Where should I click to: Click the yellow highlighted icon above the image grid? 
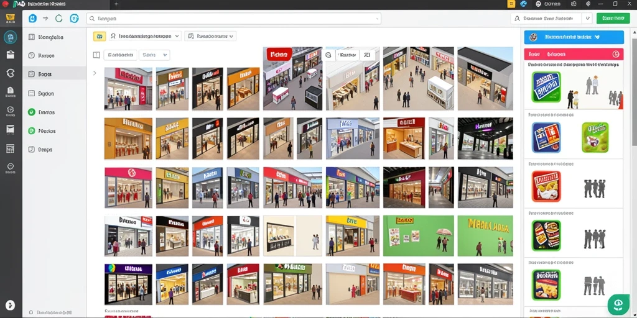tap(100, 37)
